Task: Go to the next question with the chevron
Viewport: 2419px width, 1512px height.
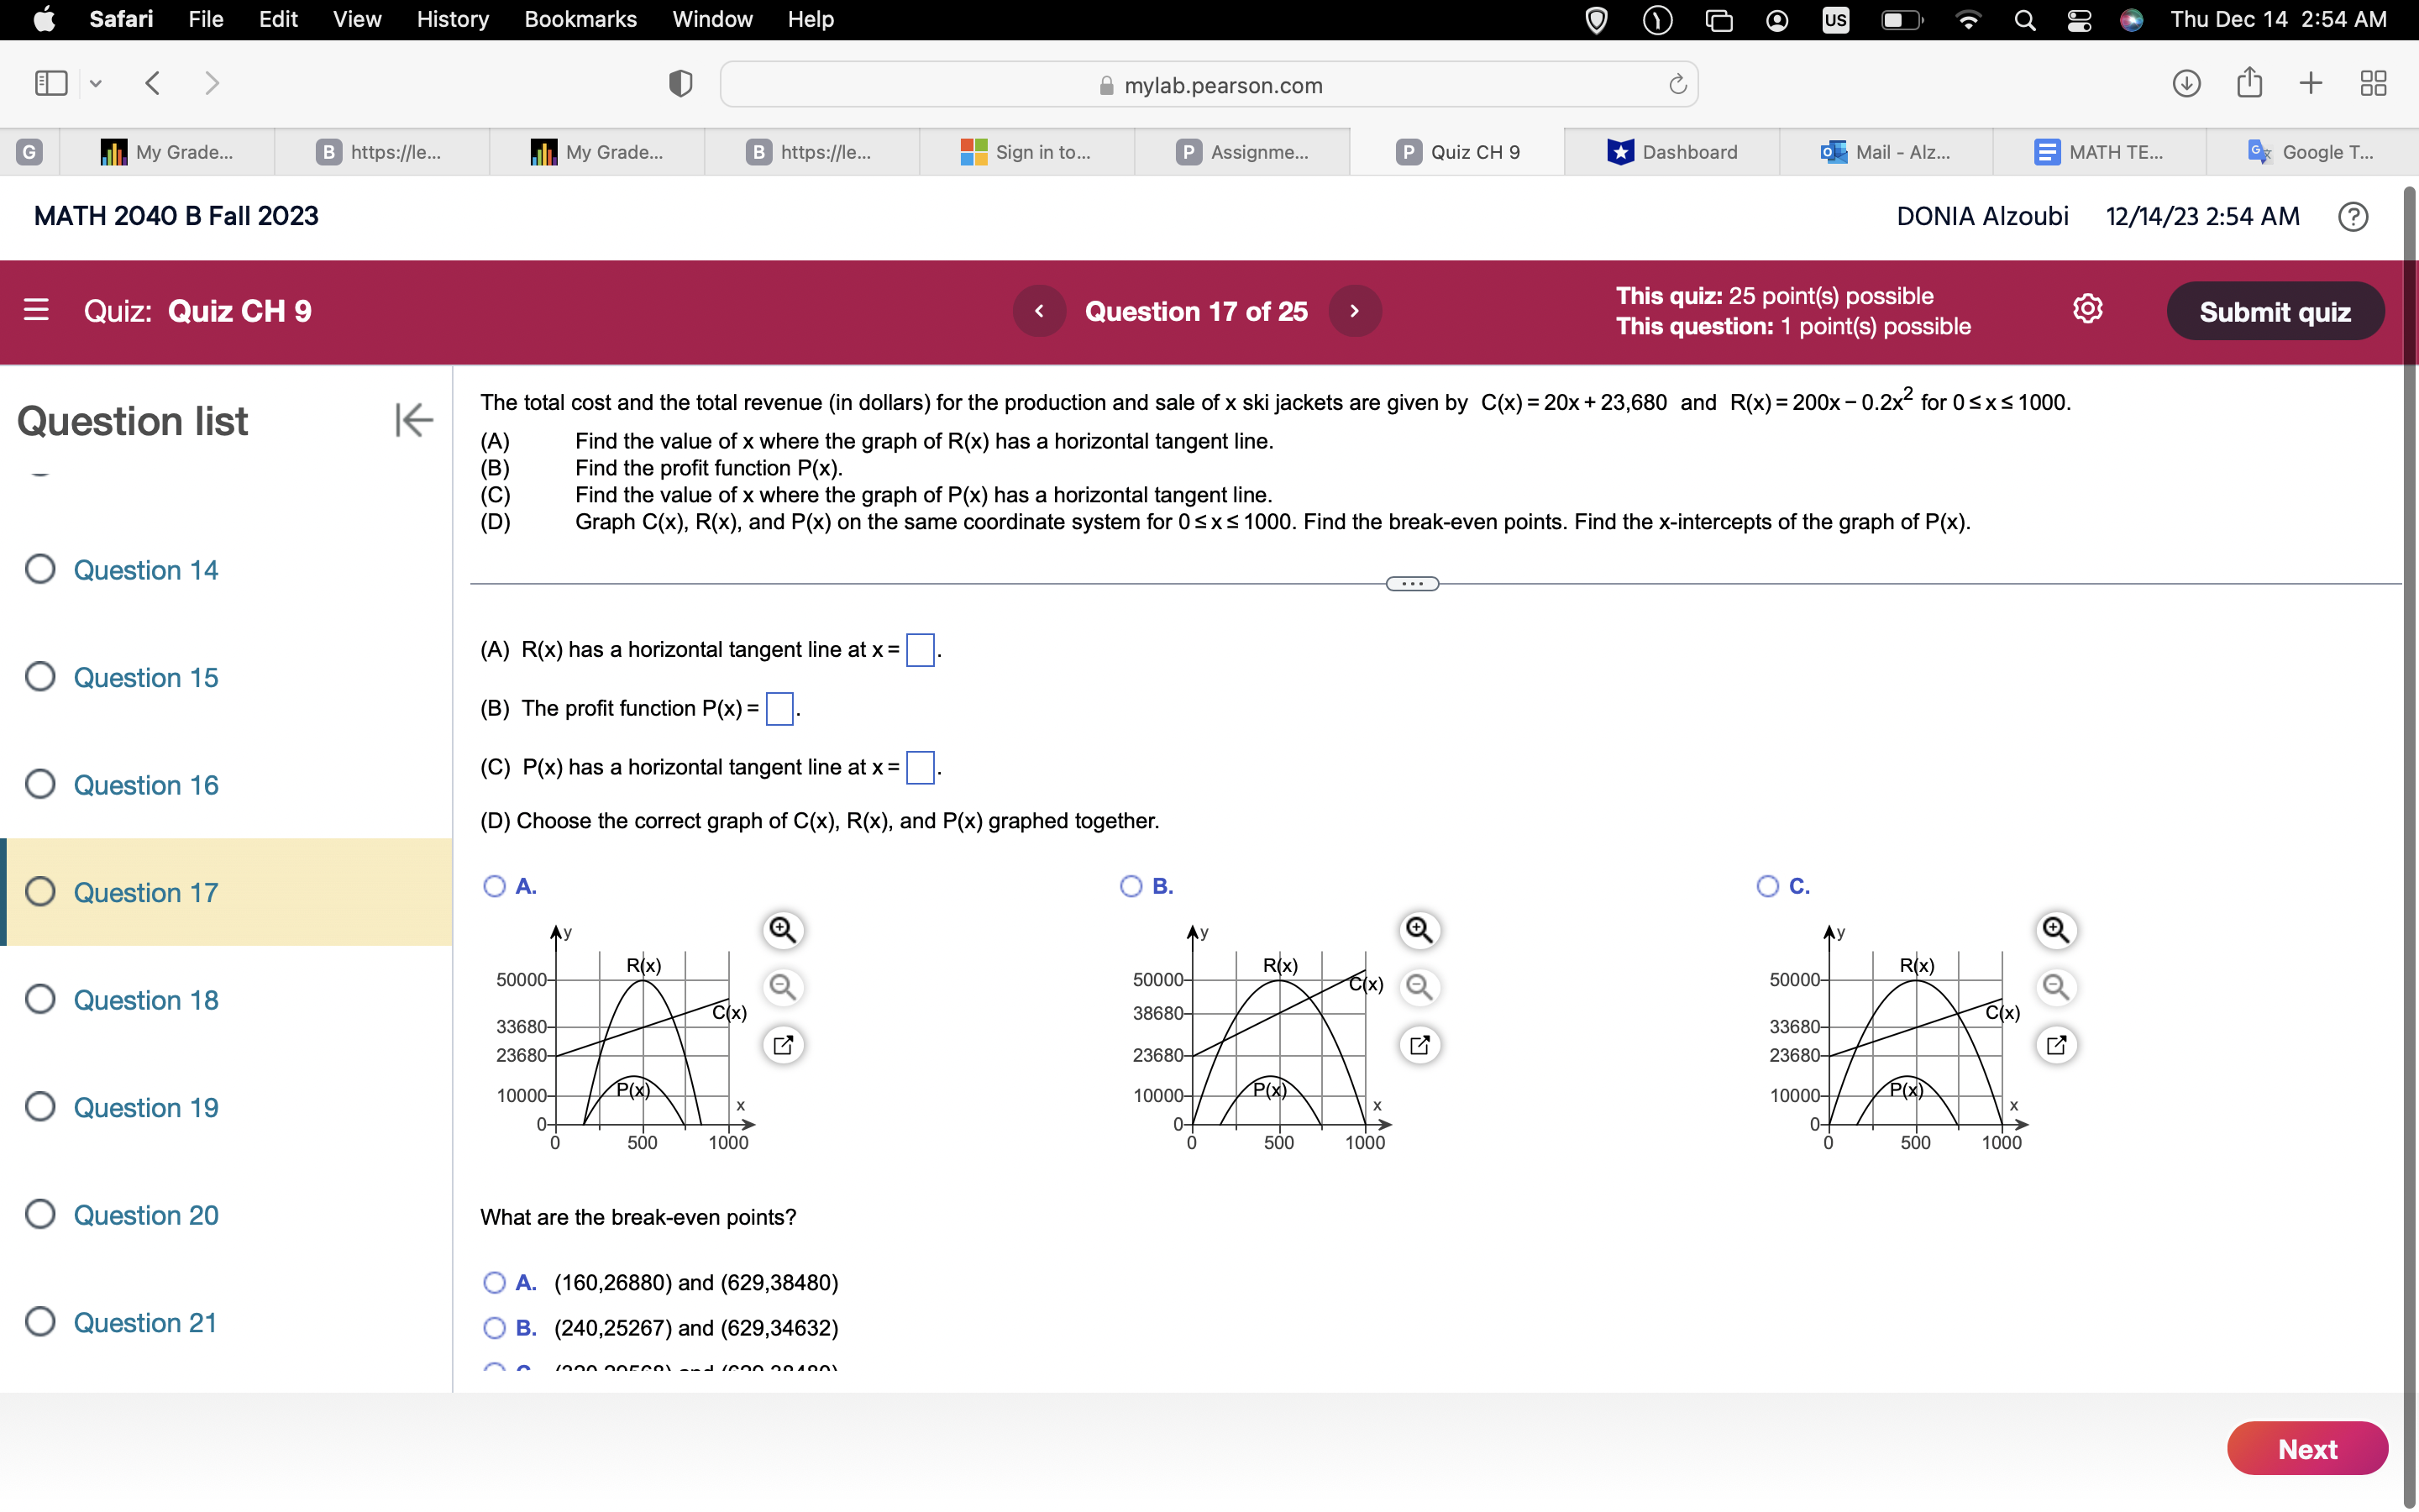Action: (1355, 311)
